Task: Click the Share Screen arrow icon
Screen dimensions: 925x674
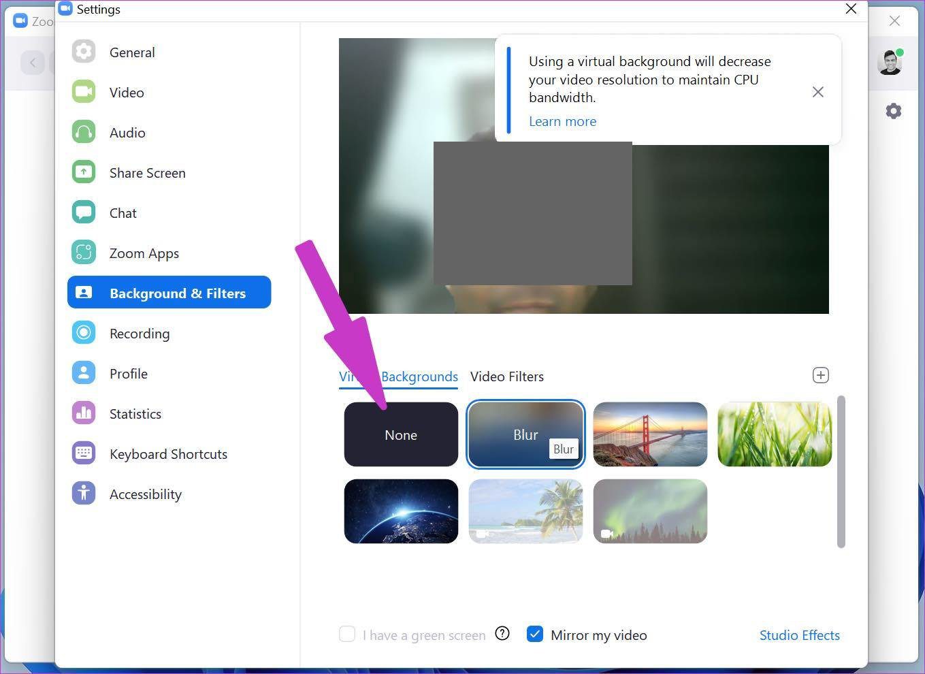Action: pyautogui.click(x=84, y=172)
